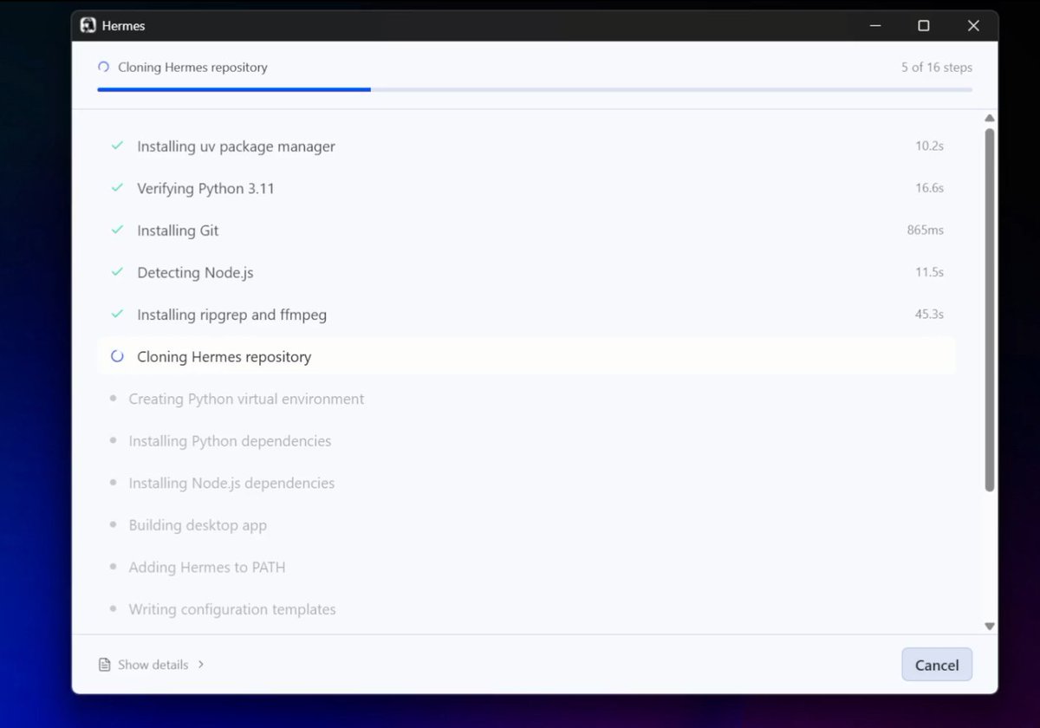
Task: Close the Hermes window
Action: point(973,26)
